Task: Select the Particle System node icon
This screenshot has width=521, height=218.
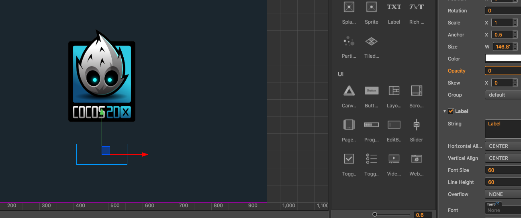Action: pos(349,41)
